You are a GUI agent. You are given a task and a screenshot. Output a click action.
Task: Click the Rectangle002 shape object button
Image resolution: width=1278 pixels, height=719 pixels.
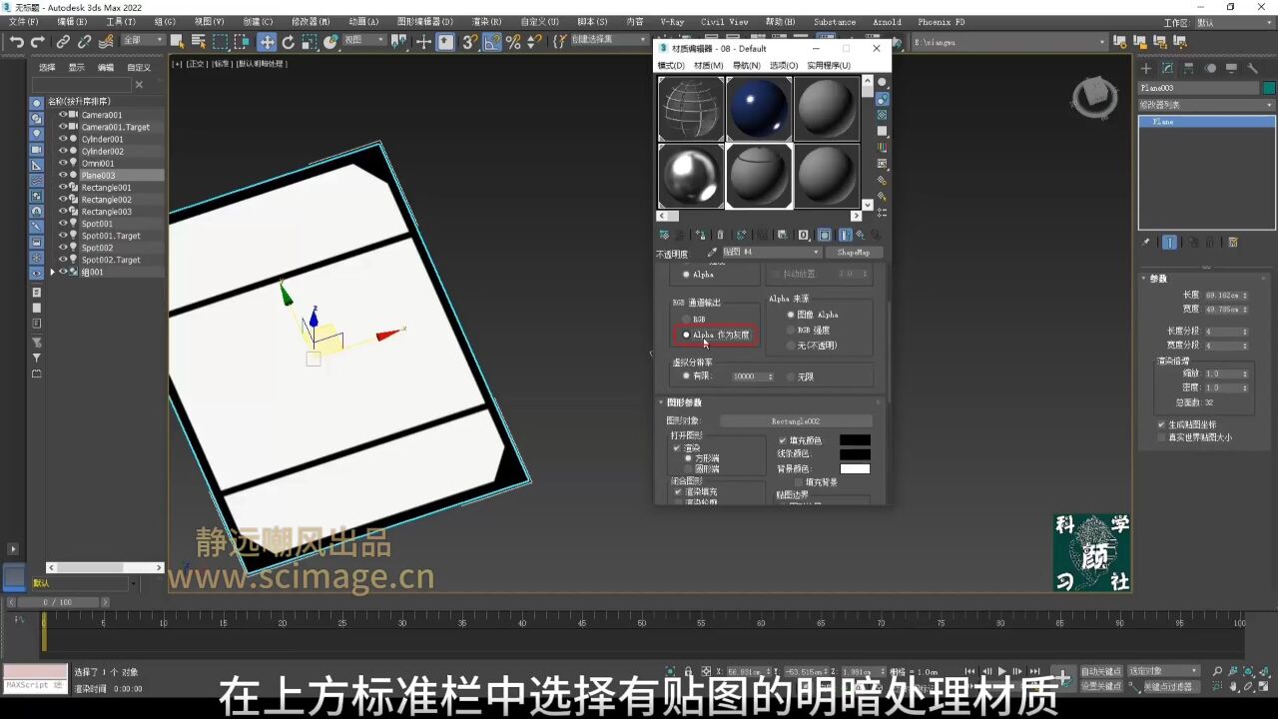click(x=796, y=421)
